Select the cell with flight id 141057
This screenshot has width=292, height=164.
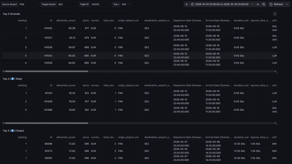[x=48, y=38]
